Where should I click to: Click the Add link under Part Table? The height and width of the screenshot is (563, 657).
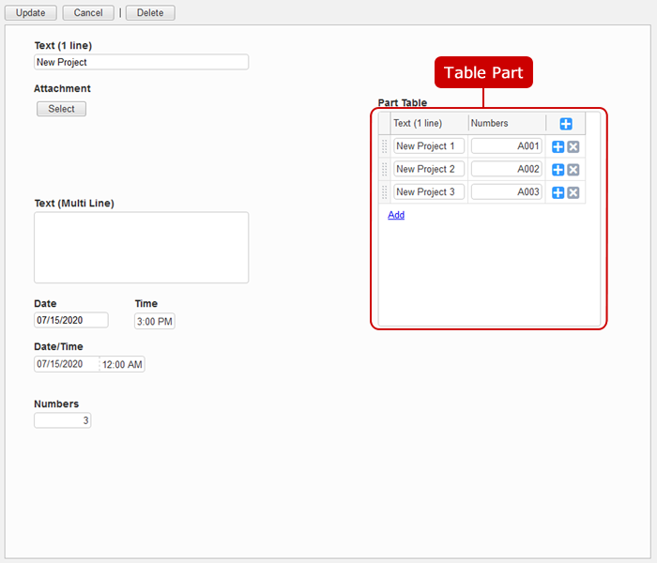tap(396, 215)
